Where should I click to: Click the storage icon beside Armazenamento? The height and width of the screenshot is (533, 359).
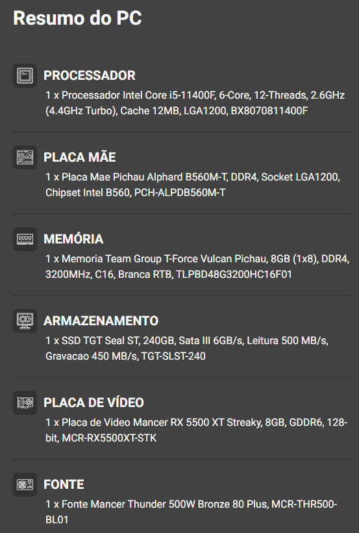(25, 321)
